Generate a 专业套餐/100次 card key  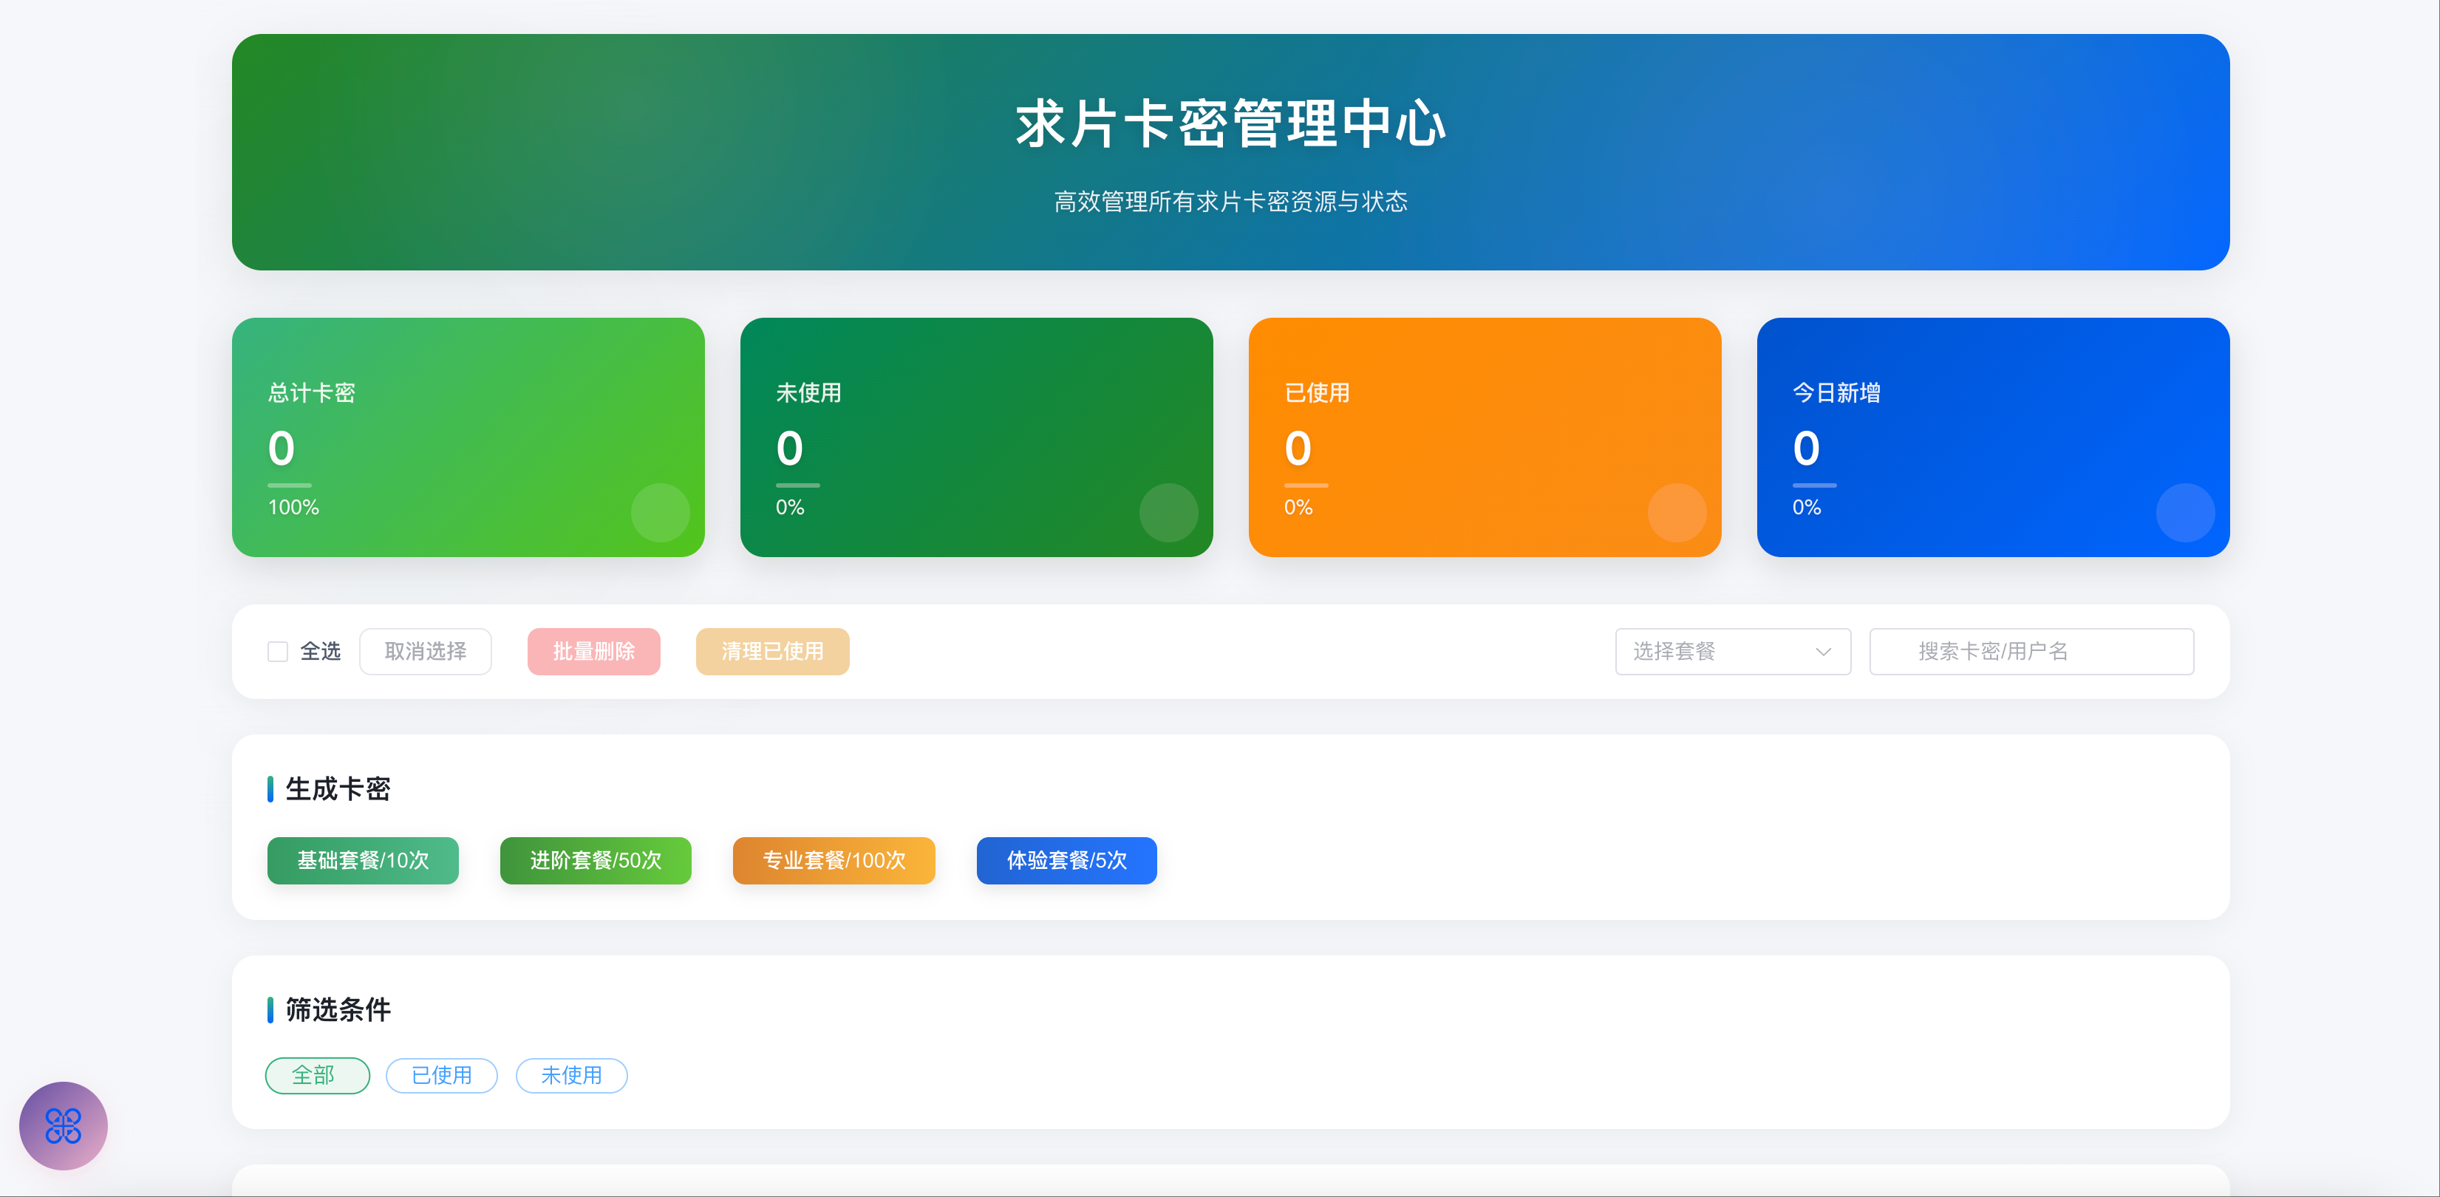pos(834,860)
